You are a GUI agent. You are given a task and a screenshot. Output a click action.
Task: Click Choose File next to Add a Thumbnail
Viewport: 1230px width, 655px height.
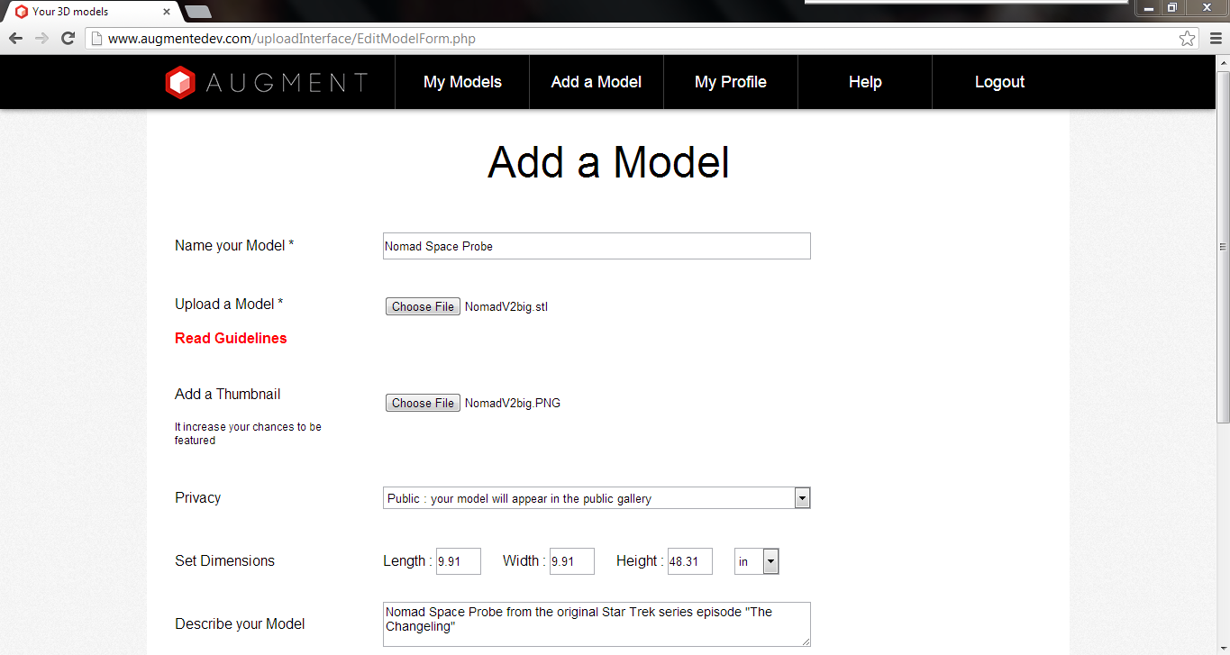click(x=422, y=403)
